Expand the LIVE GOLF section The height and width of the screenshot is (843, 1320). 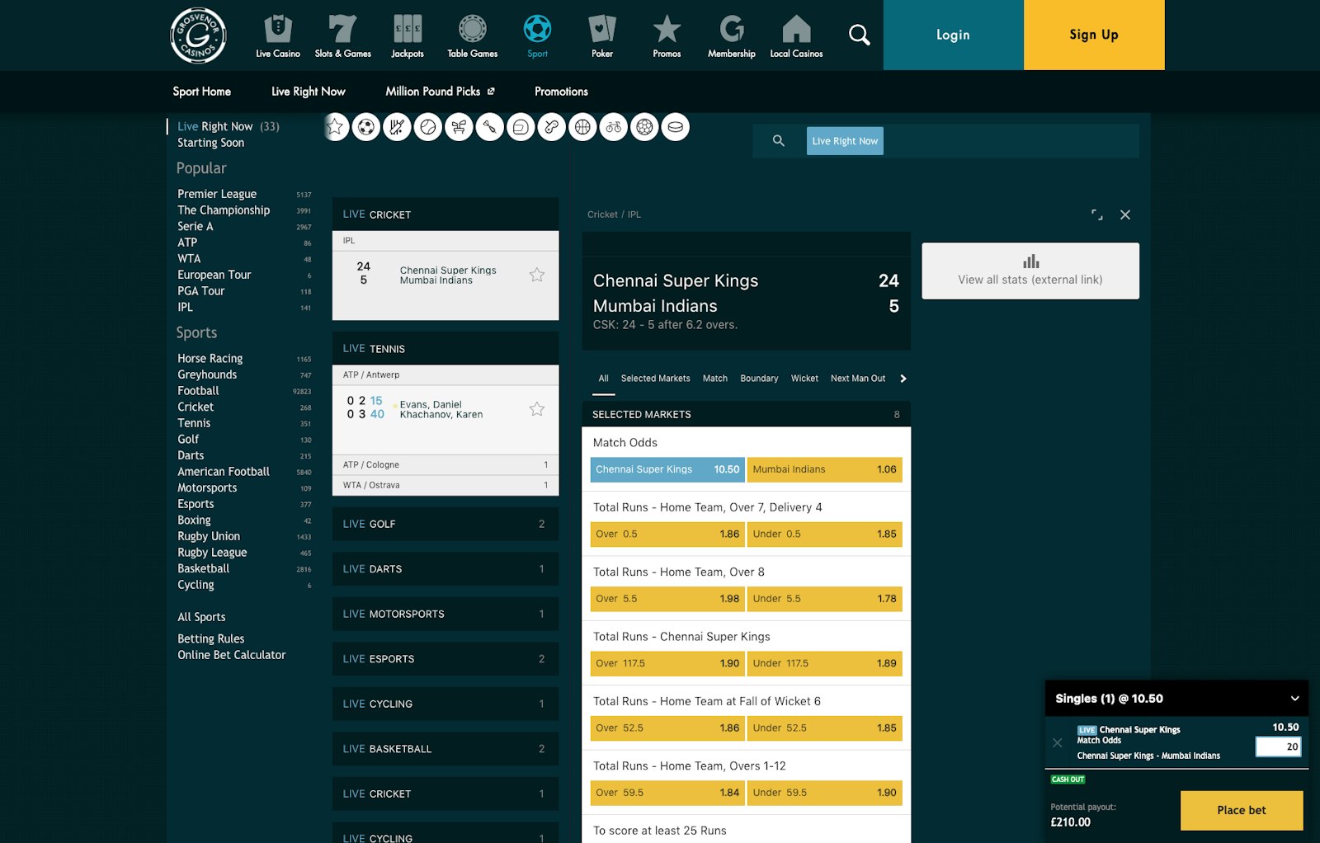(x=445, y=524)
